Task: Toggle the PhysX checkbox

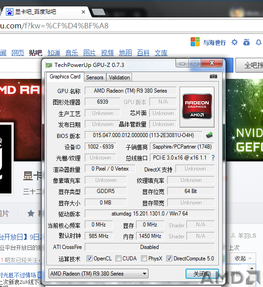Action: pyautogui.click(x=144, y=259)
